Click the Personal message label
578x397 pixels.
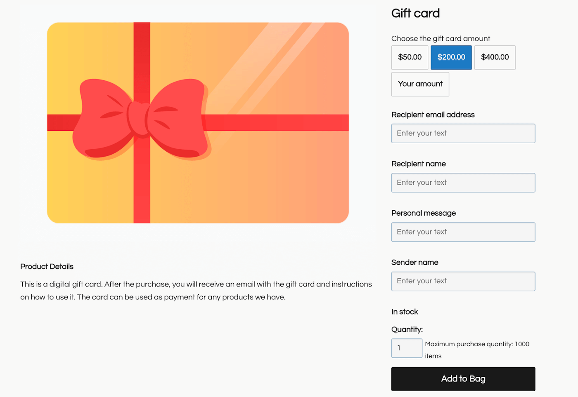coord(424,213)
